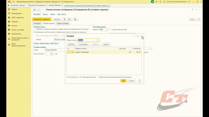Expand Валюта RUB dropdown under Ценообразование
This screenshot has width=209, height=117.
[x=107, y=30]
